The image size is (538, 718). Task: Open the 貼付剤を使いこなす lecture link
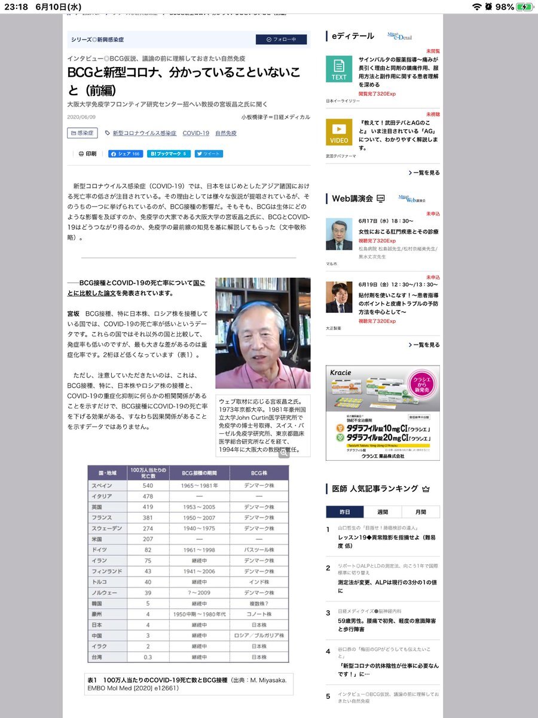[x=398, y=303]
